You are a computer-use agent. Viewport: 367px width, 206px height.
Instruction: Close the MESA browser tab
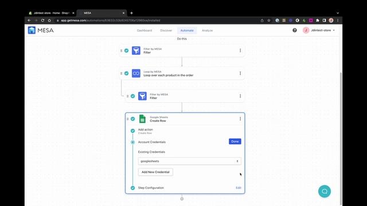point(124,13)
